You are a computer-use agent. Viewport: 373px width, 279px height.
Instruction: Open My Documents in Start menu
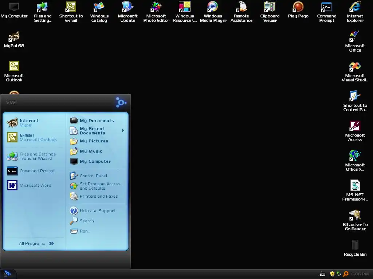97,121
